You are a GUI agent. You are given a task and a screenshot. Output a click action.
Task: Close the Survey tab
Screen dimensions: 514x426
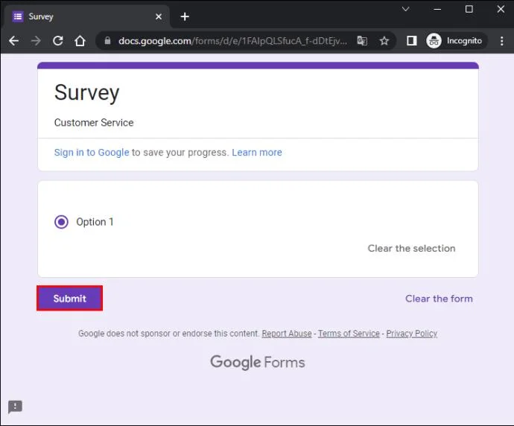[159, 16]
